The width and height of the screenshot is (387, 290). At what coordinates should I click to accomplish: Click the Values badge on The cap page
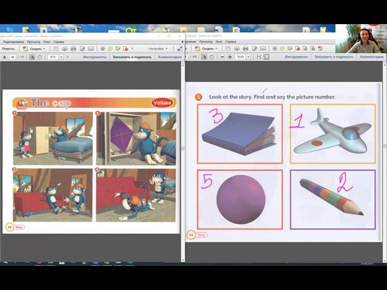pyautogui.click(x=161, y=103)
